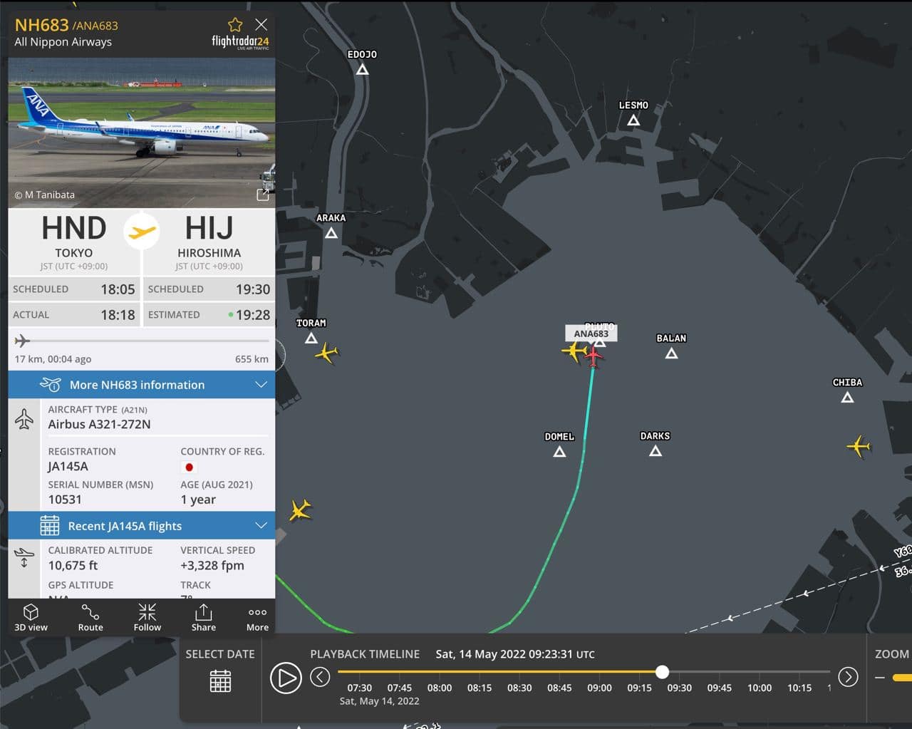Expand Recent JA145A flights section
Viewport: 912px width, 729px height.
pyautogui.click(x=142, y=526)
